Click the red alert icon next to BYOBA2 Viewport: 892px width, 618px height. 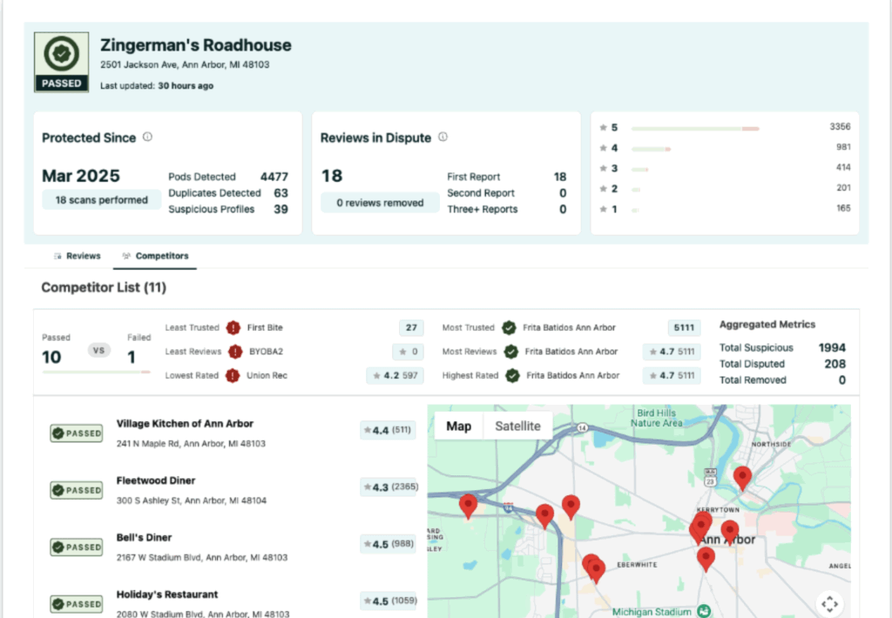(x=235, y=352)
